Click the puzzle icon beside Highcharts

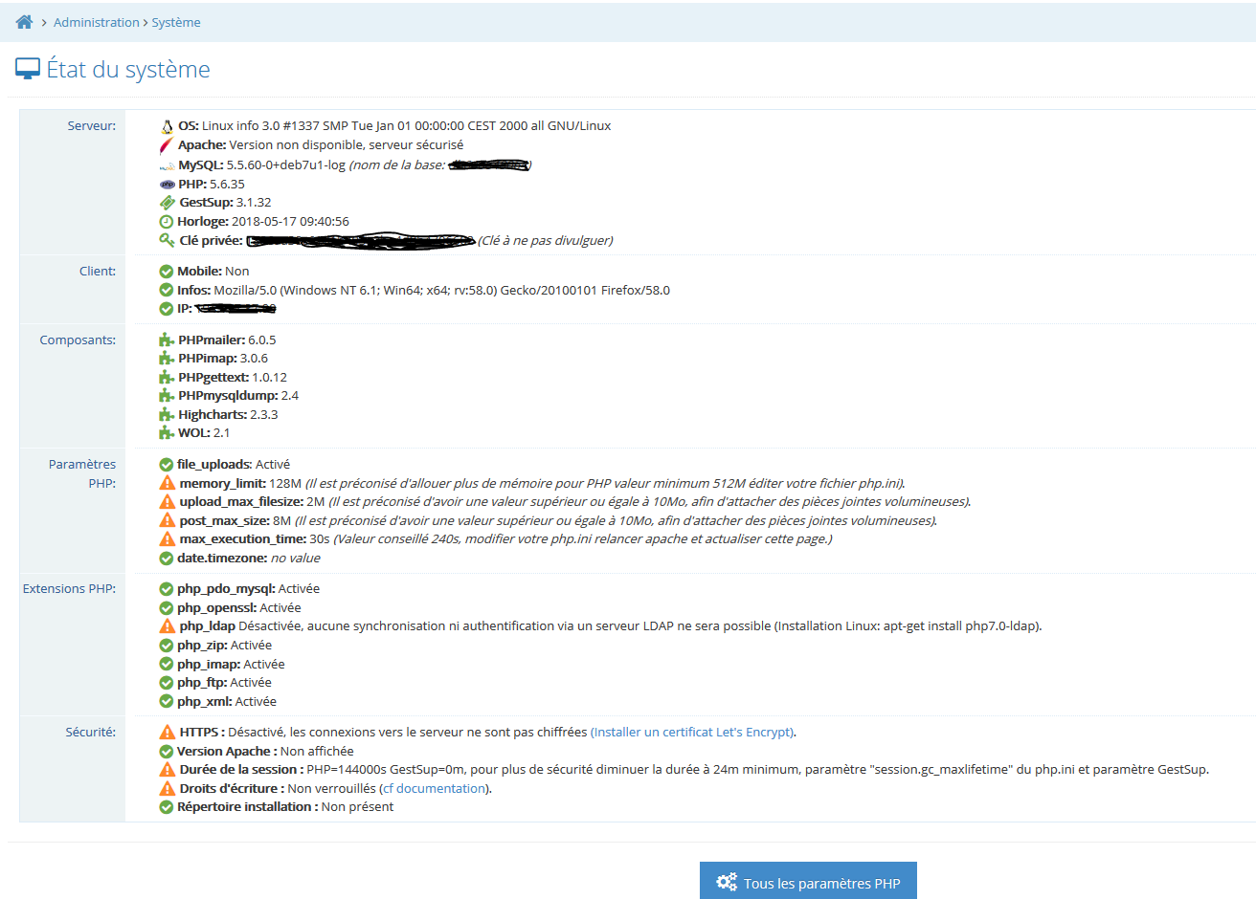167,414
